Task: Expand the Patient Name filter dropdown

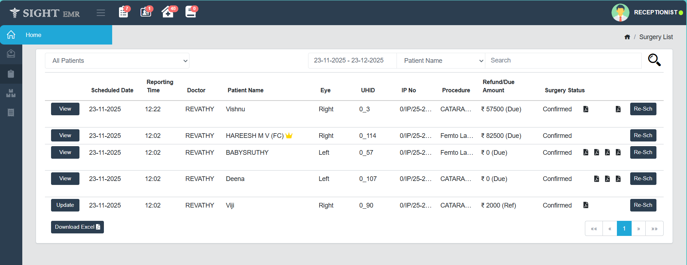Action: pyautogui.click(x=441, y=61)
